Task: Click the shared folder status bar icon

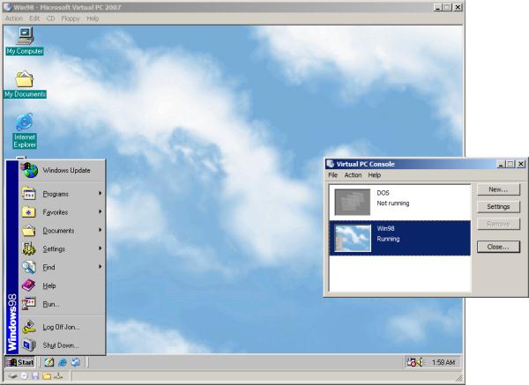Action: pyautogui.click(x=47, y=376)
